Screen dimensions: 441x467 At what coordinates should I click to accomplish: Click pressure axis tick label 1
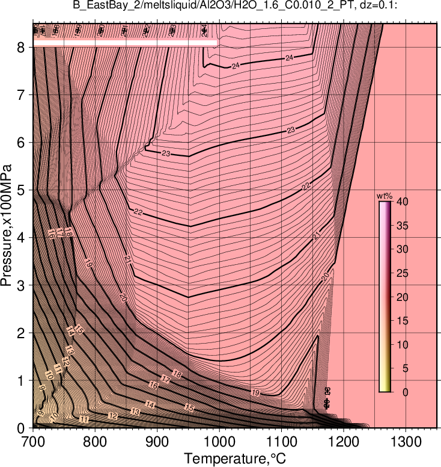pyautogui.click(x=20, y=380)
